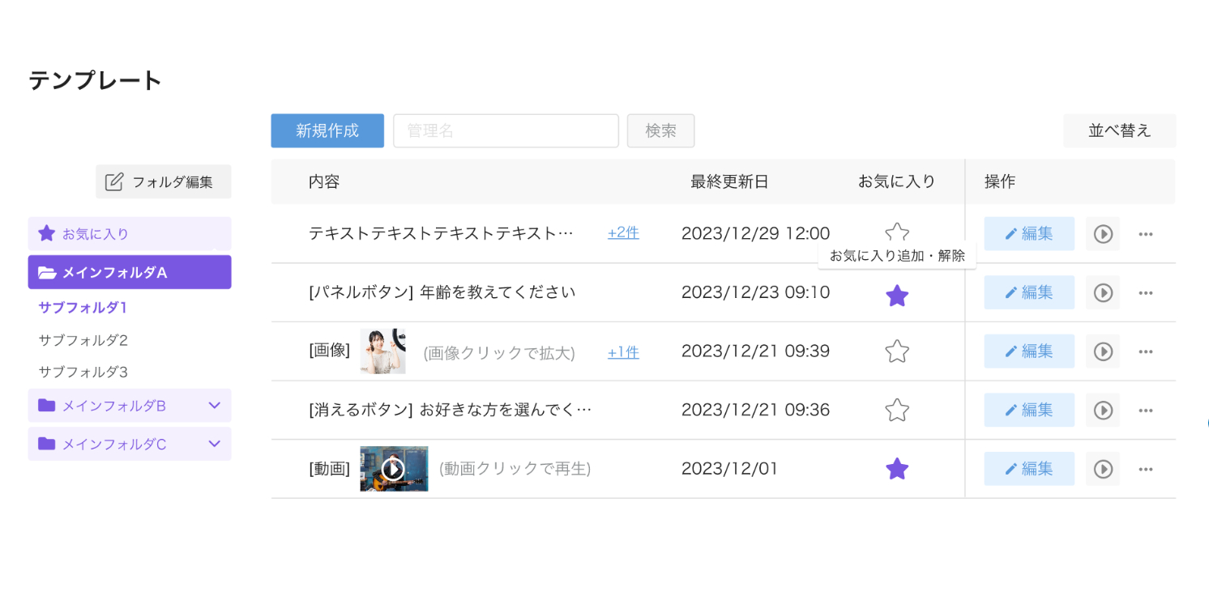Collapse the メインフォルダA folder

click(x=130, y=273)
